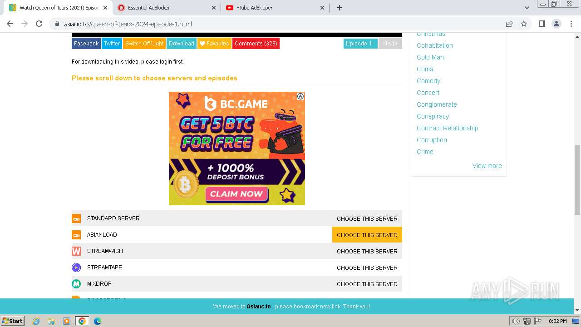Image resolution: width=581 pixels, height=327 pixels.
Task: Close the Essential AdBlocker tab
Action: point(214,8)
